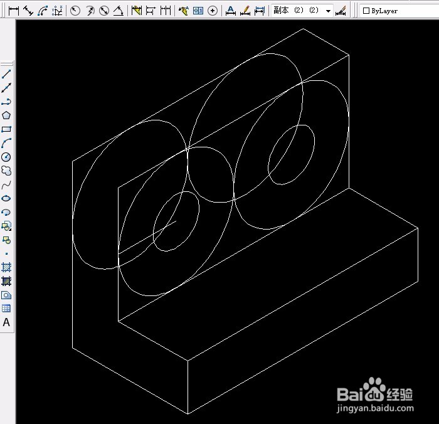Open the Dimension Style manager icon
This screenshot has height=424, width=439.
[341, 11]
